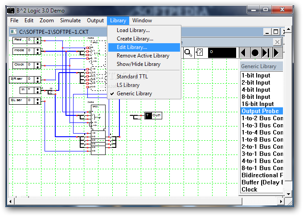Select 1-to-4 Bus Con library item
The height and width of the screenshot is (216, 303).
point(262,132)
